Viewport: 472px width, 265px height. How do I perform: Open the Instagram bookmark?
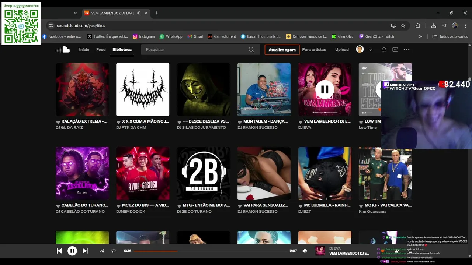[x=143, y=36]
